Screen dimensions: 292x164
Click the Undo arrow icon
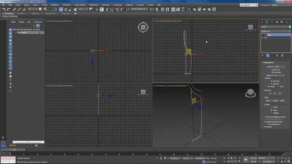pos(4,9)
